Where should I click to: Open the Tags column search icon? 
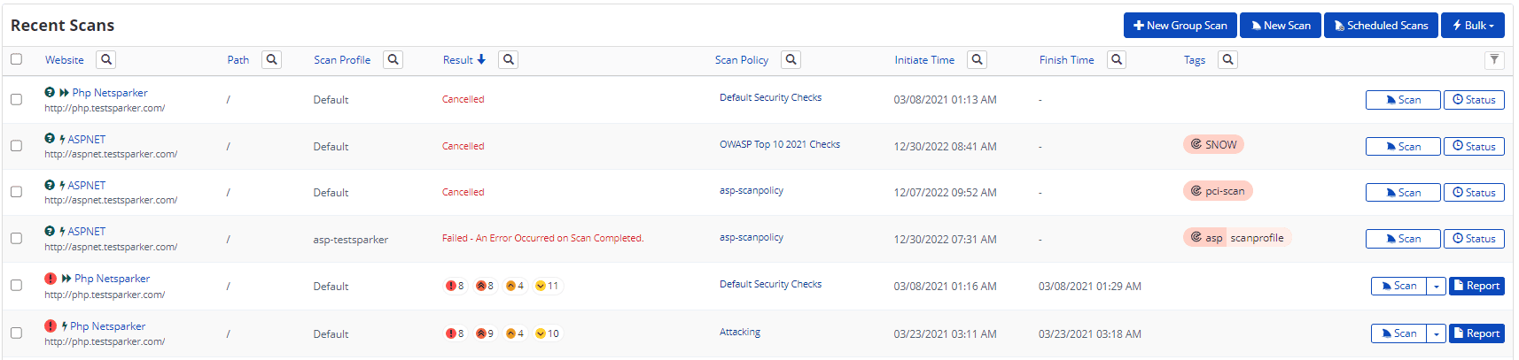(1227, 60)
